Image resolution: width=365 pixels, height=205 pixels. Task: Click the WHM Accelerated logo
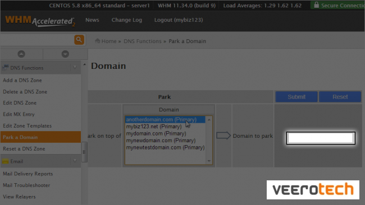click(40, 21)
